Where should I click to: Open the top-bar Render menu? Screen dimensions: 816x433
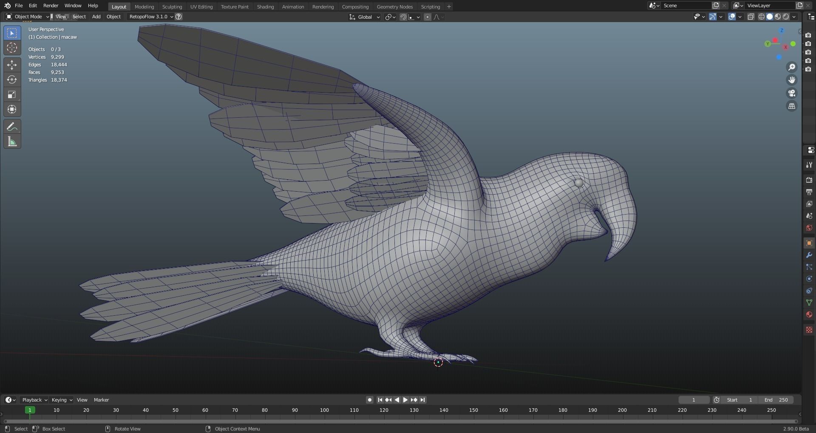[51, 6]
